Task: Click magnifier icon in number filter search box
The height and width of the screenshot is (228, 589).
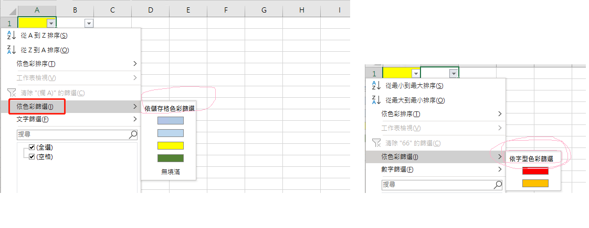Action: point(498,185)
